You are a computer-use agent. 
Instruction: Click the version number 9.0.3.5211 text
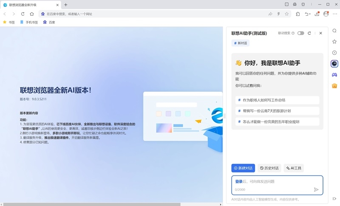tap(39, 99)
